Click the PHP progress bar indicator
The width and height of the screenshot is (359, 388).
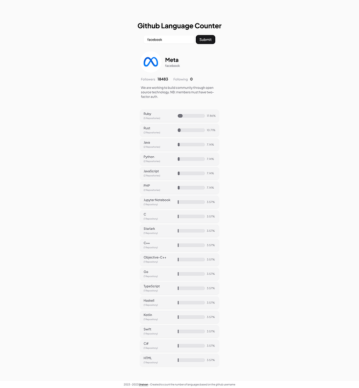point(178,187)
